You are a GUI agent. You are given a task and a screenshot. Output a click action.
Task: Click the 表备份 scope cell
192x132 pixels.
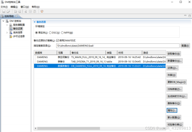coord(61,62)
